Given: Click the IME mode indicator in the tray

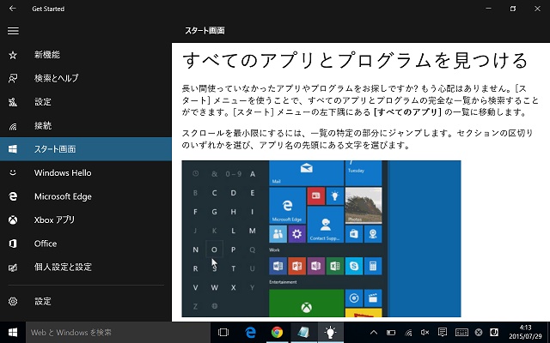Looking at the screenshot, I should tap(494, 332).
